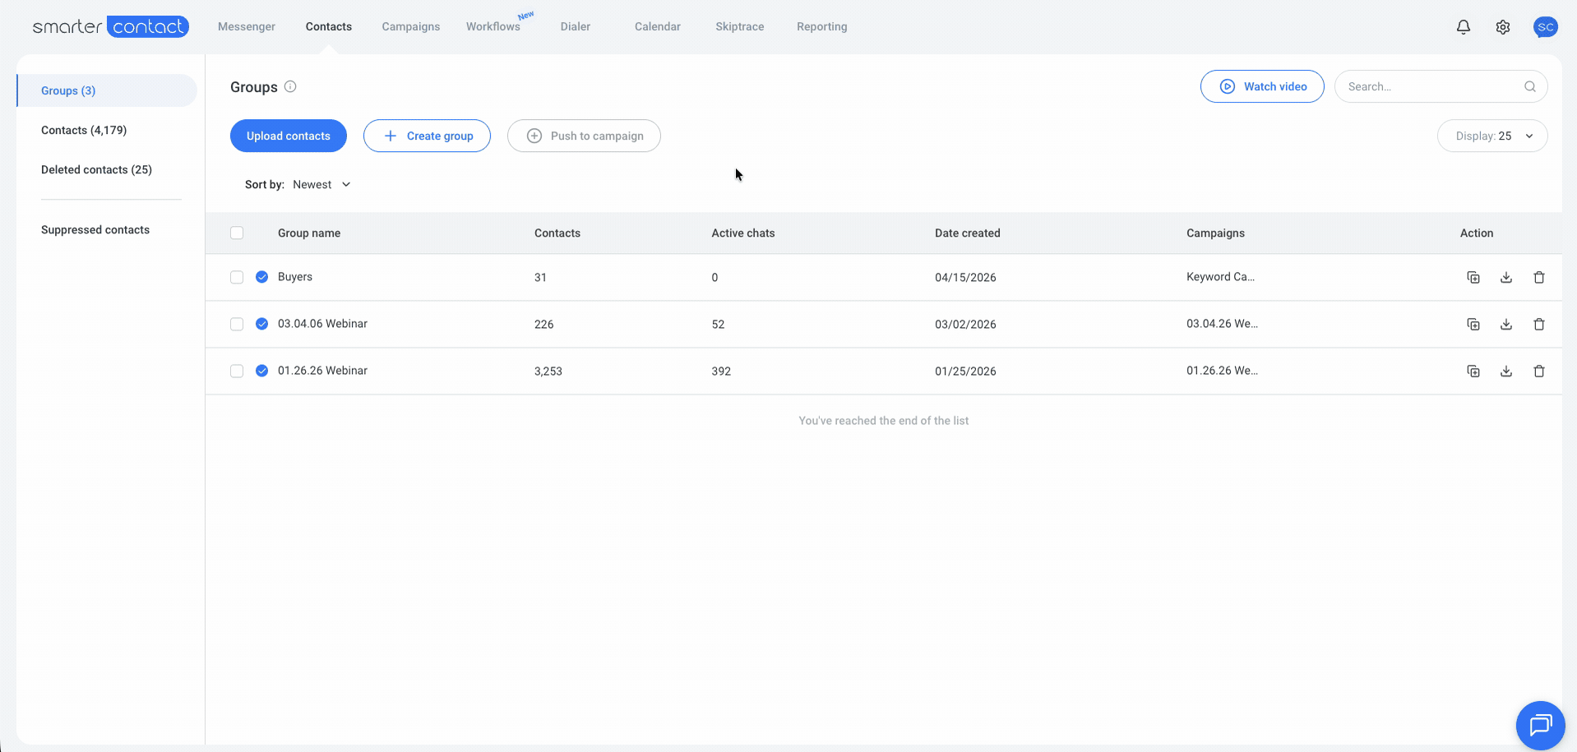Click the duplicate icon for Buyers group
The height and width of the screenshot is (752, 1577).
coord(1473,278)
